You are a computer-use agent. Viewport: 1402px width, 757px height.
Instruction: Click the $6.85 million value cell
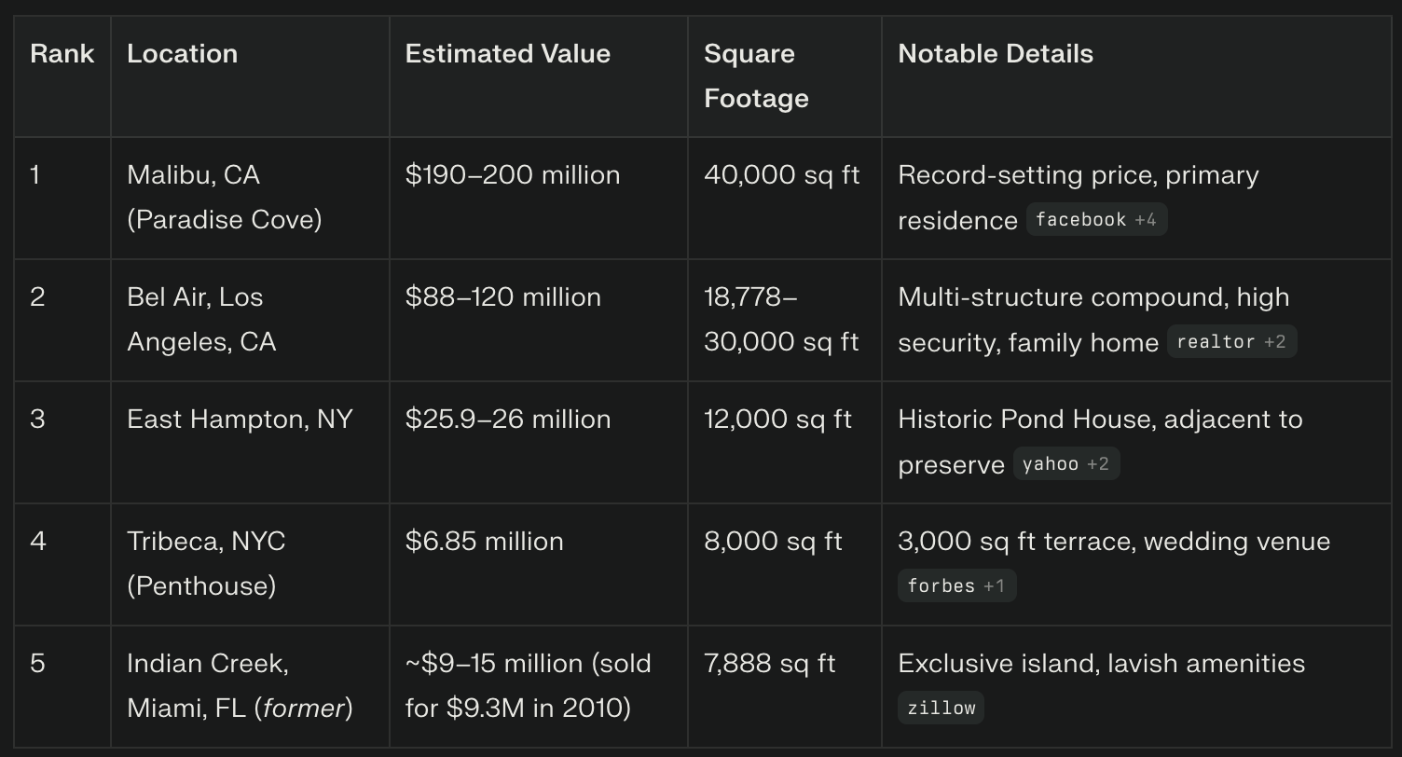pyautogui.click(x=539, y=565)
